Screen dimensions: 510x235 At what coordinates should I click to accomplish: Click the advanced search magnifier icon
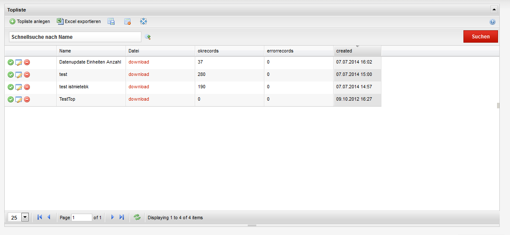click(148, 37)
